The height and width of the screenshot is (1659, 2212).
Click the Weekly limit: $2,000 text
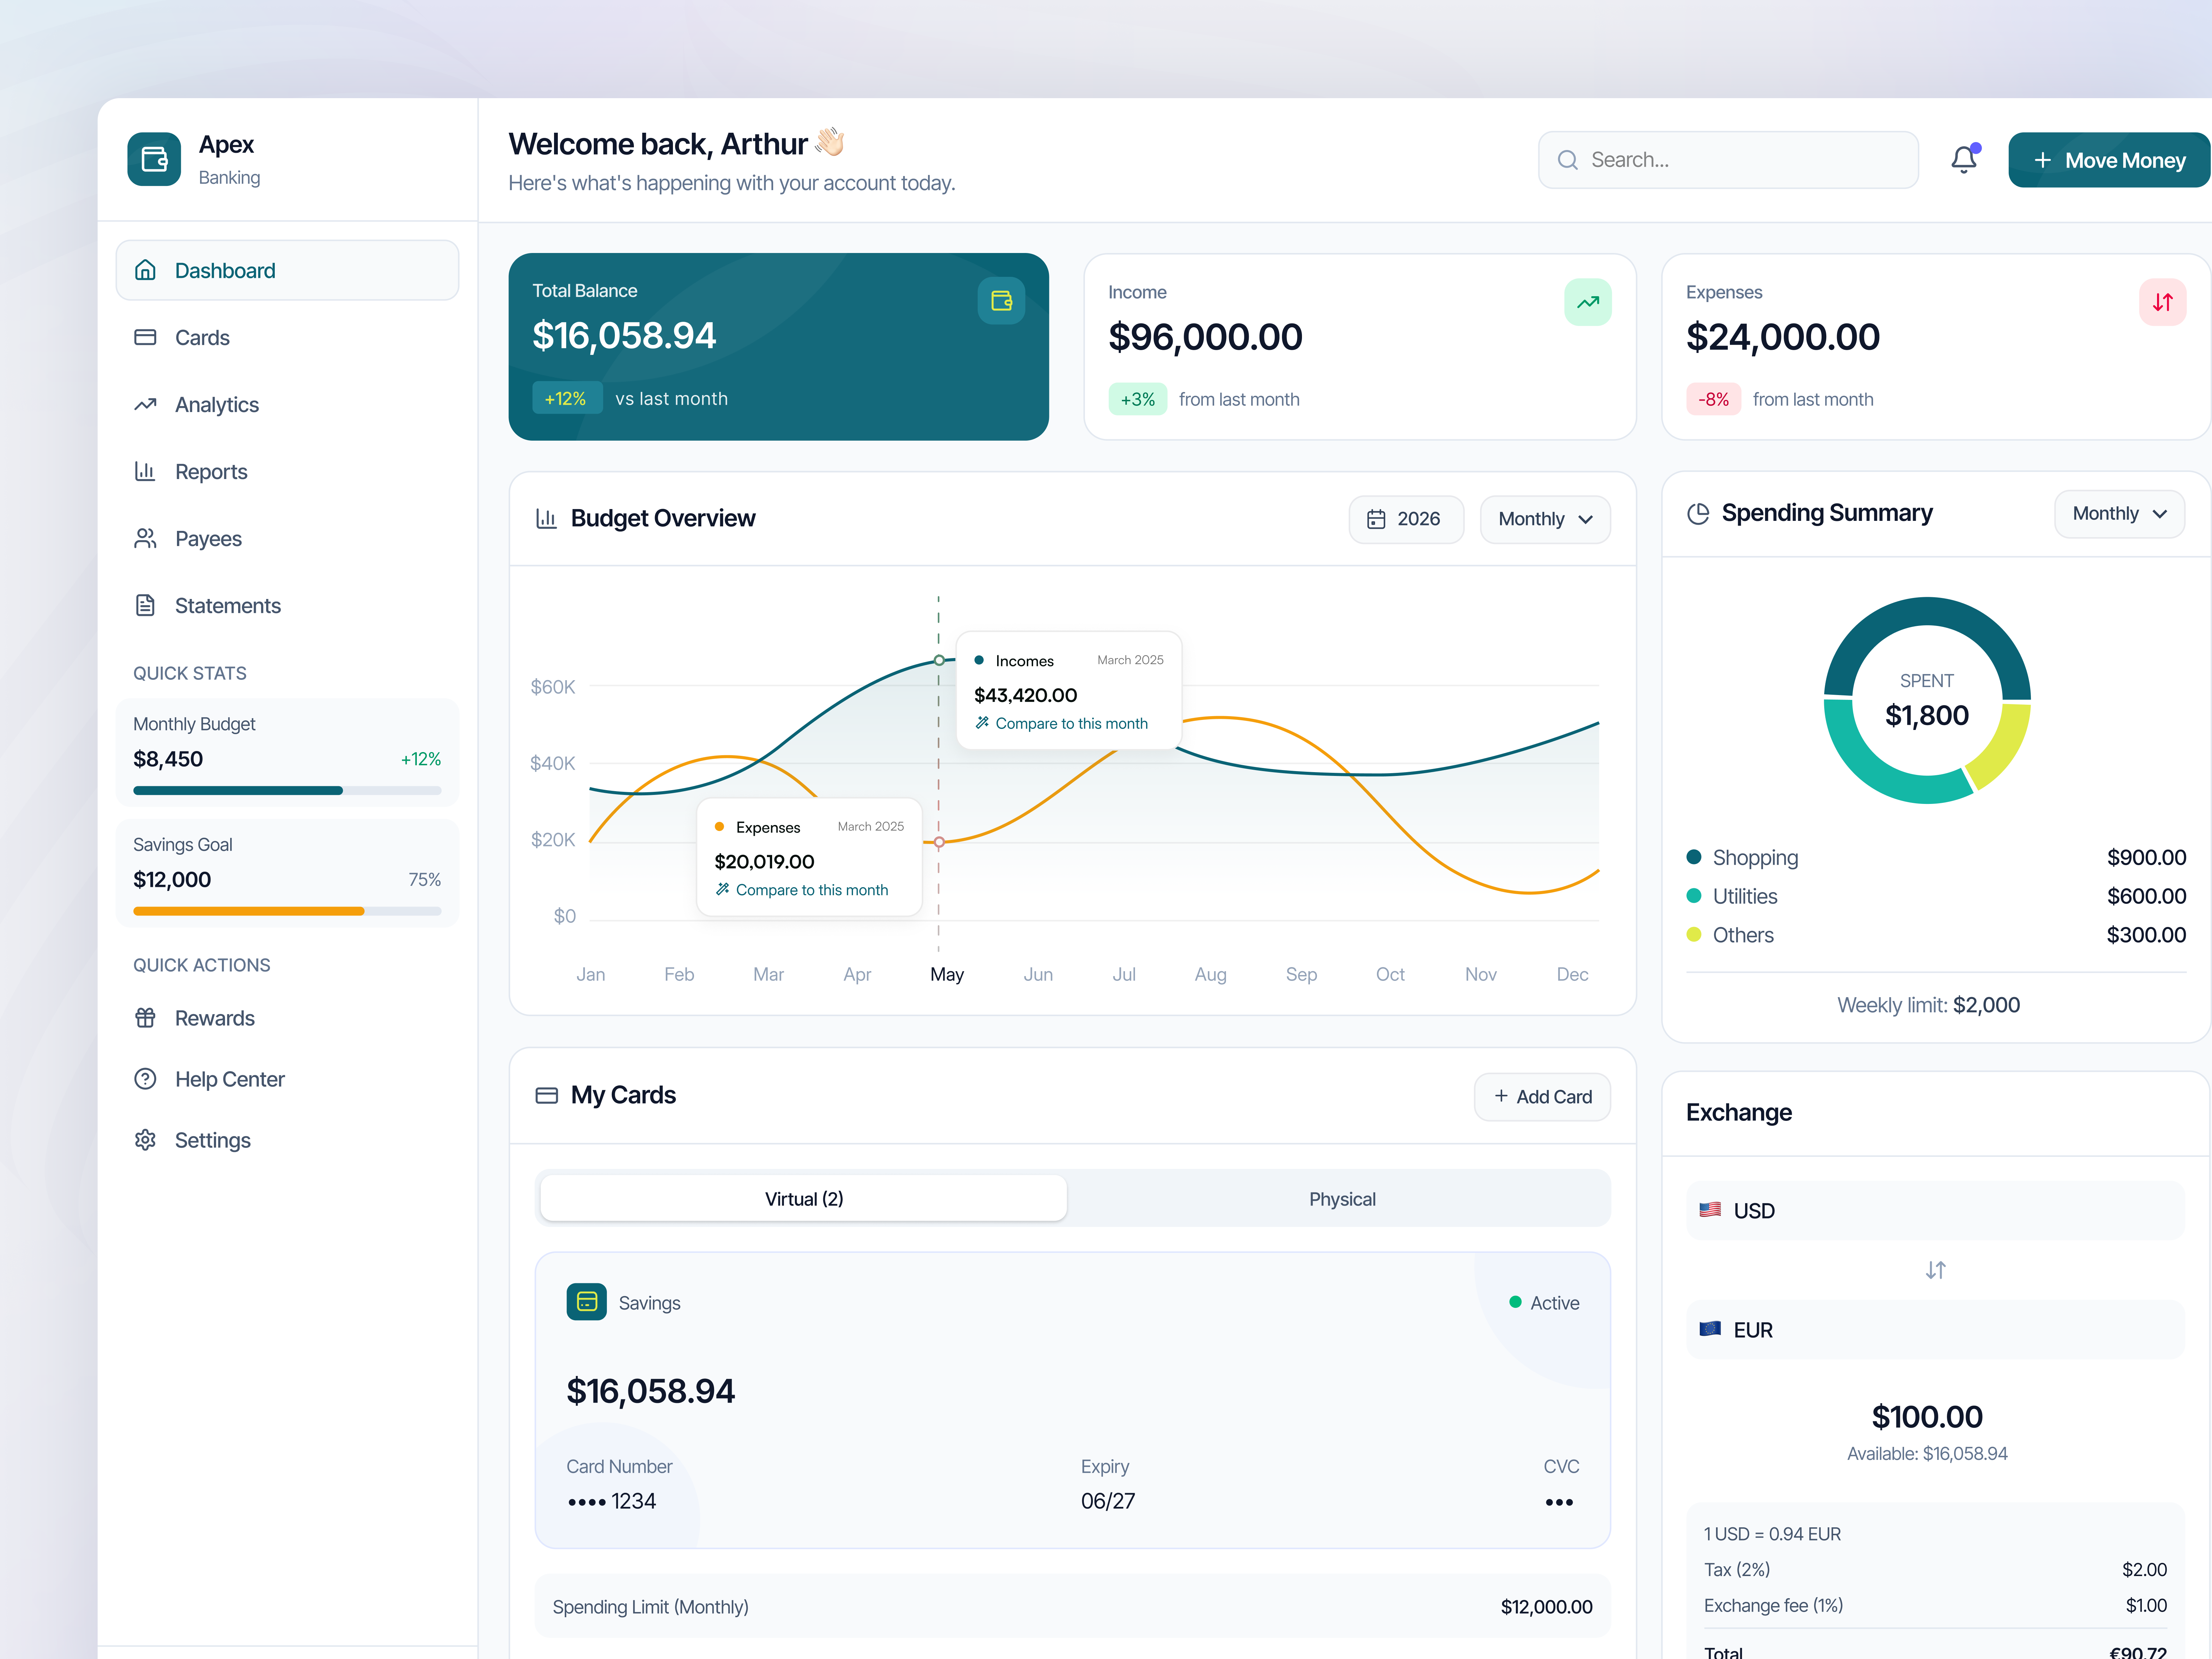[x=1928, y=1005]
